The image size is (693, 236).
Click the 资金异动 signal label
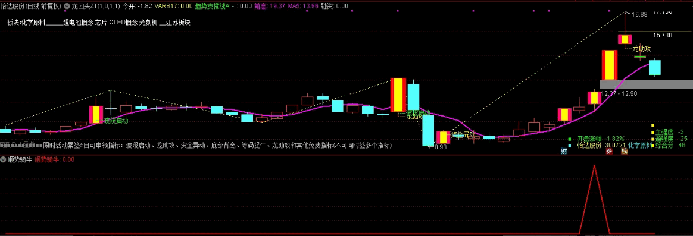click(463, 134)
